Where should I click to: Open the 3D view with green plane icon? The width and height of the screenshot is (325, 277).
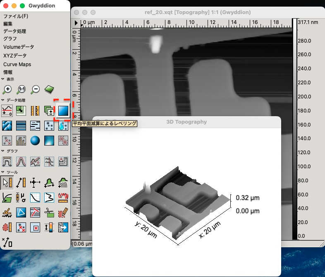pos(49,89)
